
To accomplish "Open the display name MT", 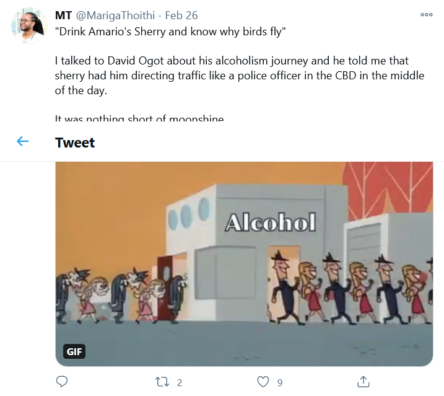I will click(x=63, y=15).
